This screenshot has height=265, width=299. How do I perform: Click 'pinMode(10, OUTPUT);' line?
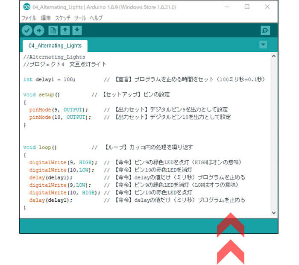click(x=60, y=118)
